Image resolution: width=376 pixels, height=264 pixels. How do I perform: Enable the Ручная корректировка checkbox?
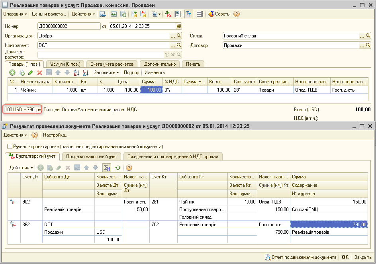[10, 147]
